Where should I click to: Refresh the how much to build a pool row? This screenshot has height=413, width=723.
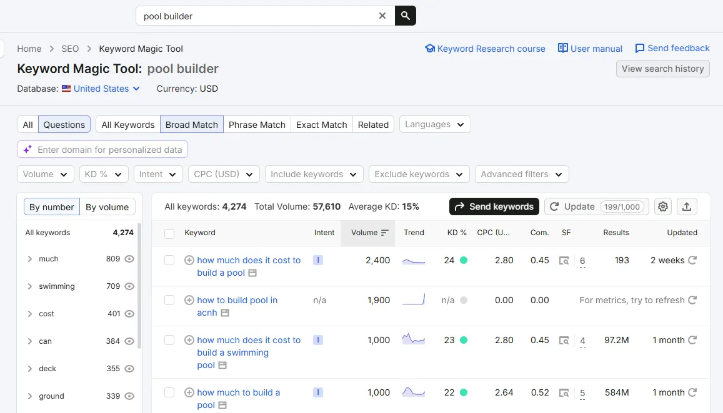(x=692, y=393)
